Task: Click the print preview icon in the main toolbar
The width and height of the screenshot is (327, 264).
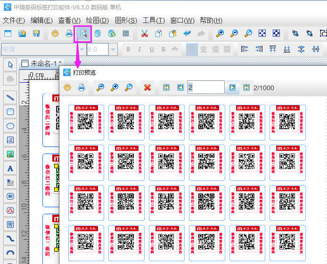Action: click(x=83, y=33)
